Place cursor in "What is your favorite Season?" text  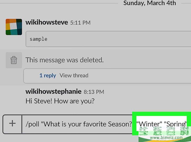pos(87,124)
